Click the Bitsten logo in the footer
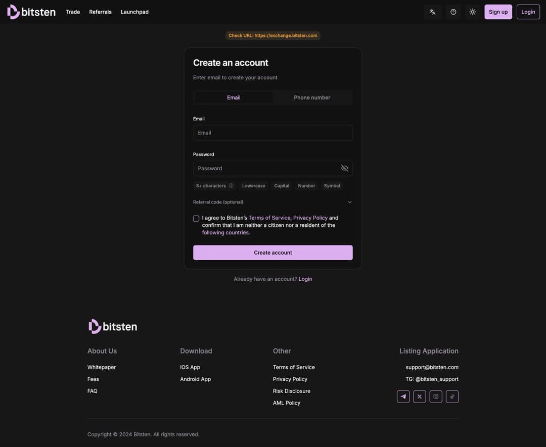The width and height of the screenshot is (546, 447). point(112,327)
